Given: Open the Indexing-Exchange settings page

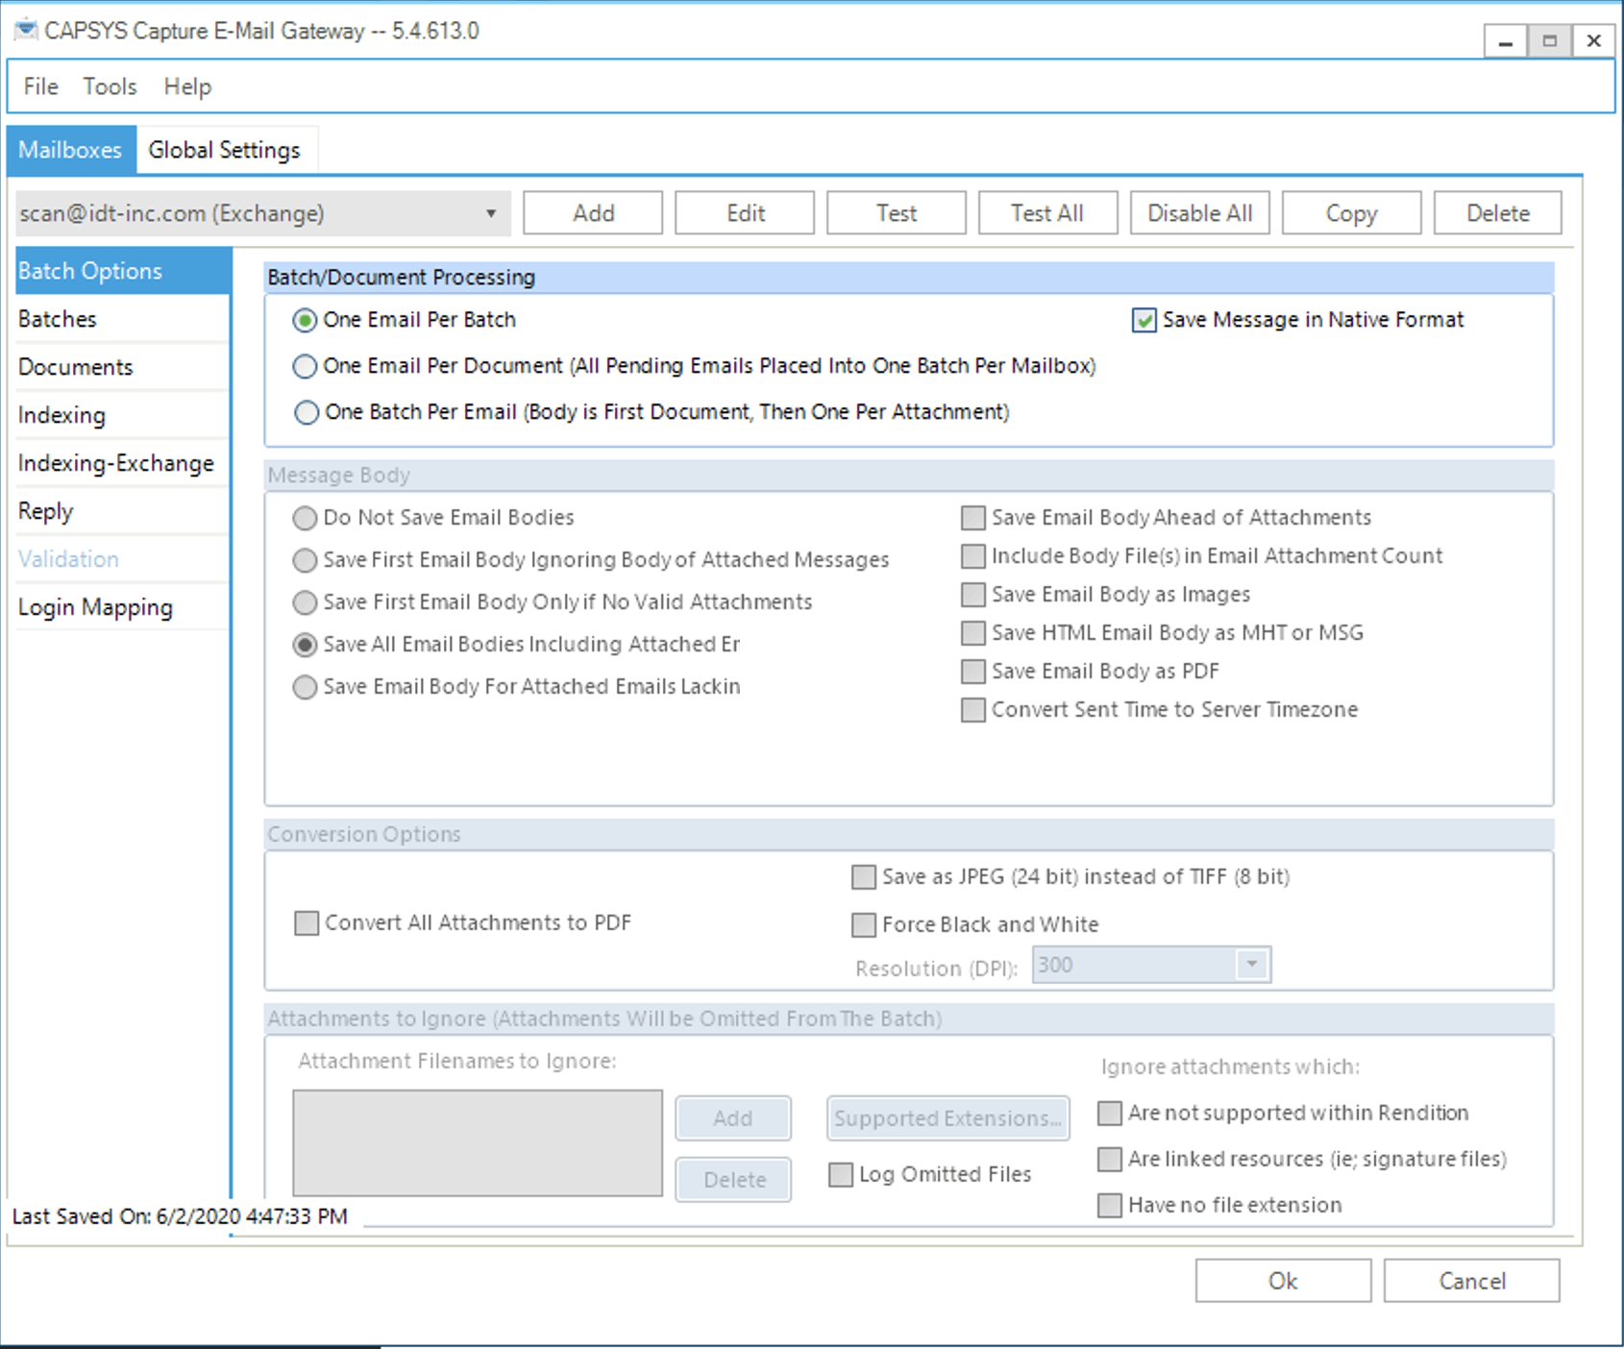Looking at the screenshot, I should (114, 463).
